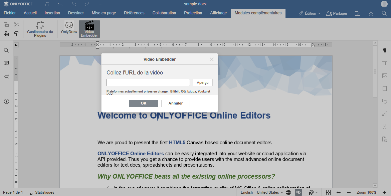
Task: Close the Video Embedder dialog
Action: coord(211,59)
